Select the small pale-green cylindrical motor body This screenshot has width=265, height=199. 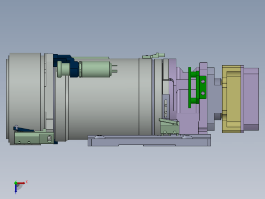(96, 69)
